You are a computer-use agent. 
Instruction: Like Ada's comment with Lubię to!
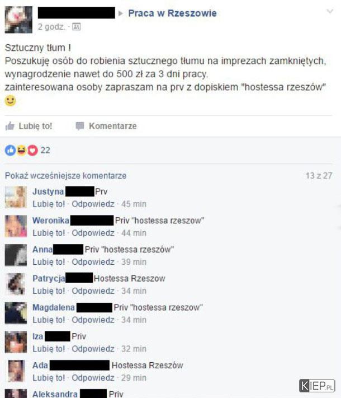pyautogui.click(x=49, y=378)
